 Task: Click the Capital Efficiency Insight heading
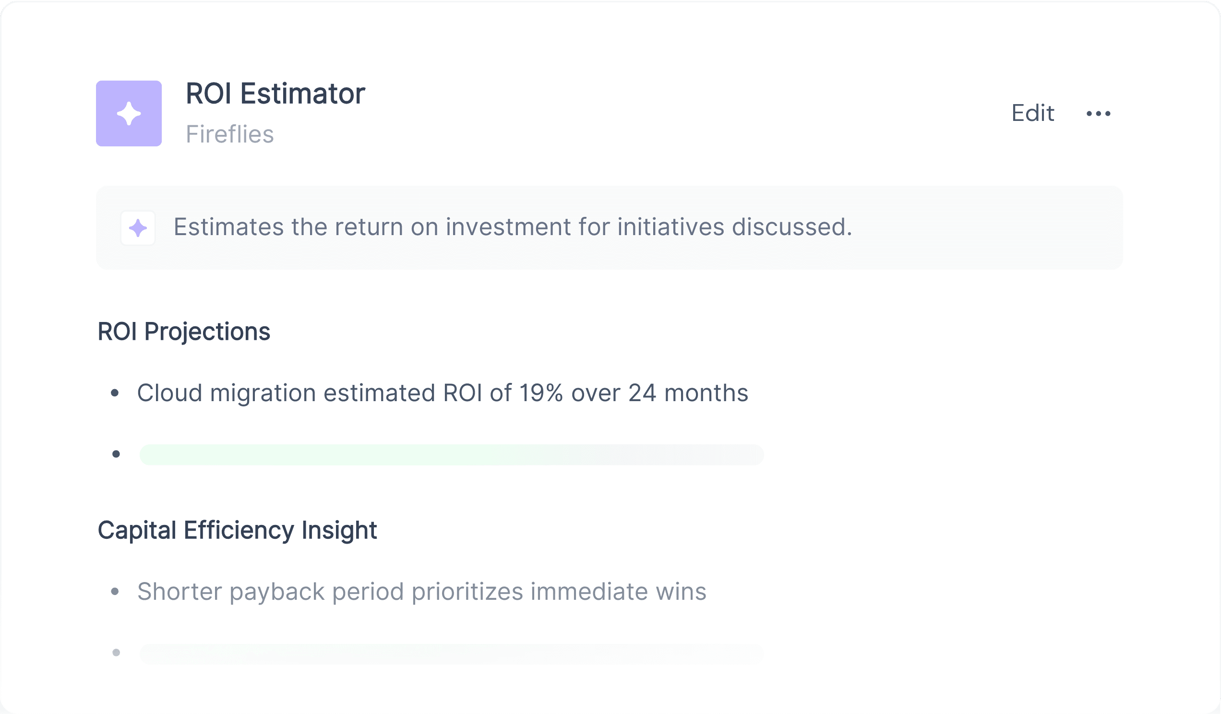click(238, 530)
